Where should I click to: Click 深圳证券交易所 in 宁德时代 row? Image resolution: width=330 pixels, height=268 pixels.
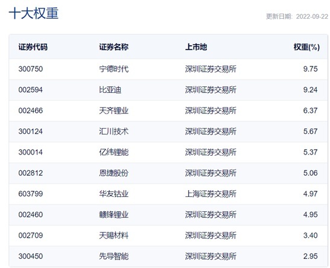[211, 69]
